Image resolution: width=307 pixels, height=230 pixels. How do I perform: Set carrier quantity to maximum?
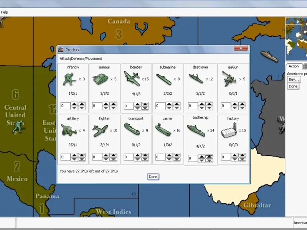(177, 155)
